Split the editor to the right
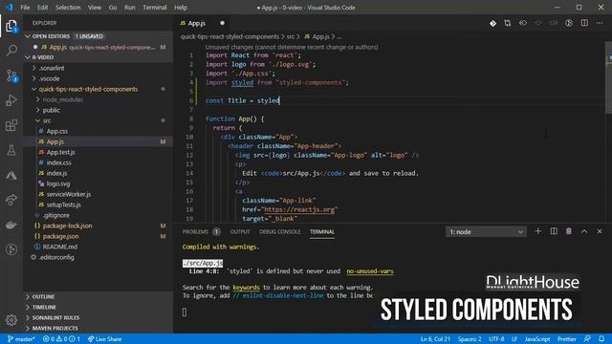The image size is (612, 344). tap(584, 23)
